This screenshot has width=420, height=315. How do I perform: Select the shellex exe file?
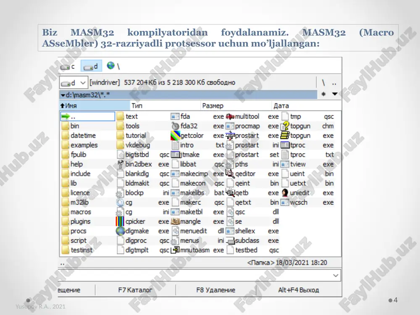(252, 231)
